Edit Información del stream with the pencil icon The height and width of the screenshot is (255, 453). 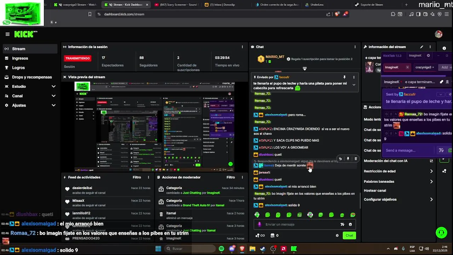(x=422, y=47)
